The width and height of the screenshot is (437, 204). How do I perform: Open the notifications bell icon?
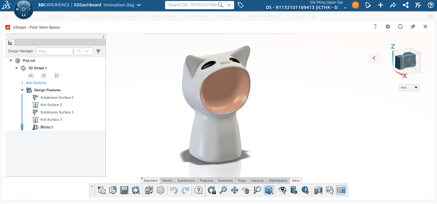[369, 5]
